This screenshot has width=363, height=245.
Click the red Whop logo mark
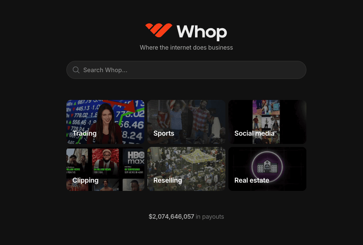point(159,30)
